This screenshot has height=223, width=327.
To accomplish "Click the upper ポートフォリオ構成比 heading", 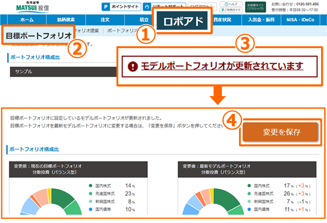I will (x=35, y=57).
